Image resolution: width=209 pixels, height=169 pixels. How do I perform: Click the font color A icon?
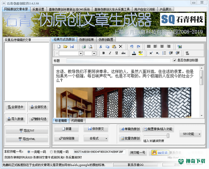(134, 53)
